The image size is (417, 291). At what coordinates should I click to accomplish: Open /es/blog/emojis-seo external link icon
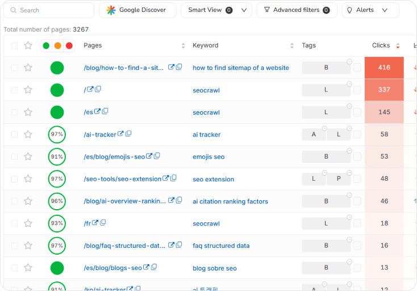pyautogui.click(x=149, y=156)
